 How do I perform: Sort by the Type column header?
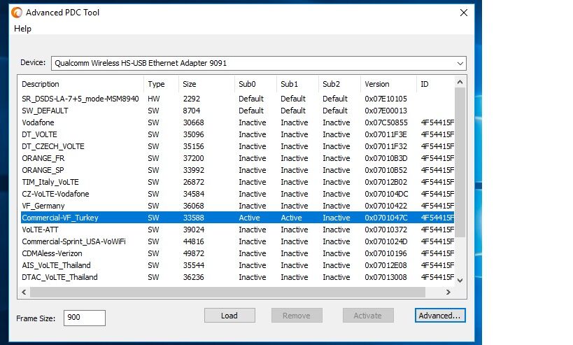pos(161,84)
